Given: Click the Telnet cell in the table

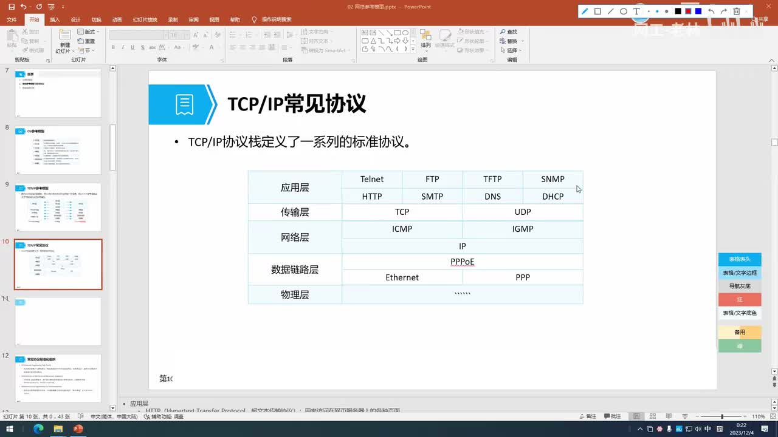Looking at the screenshot, I should tap(372, 179).
